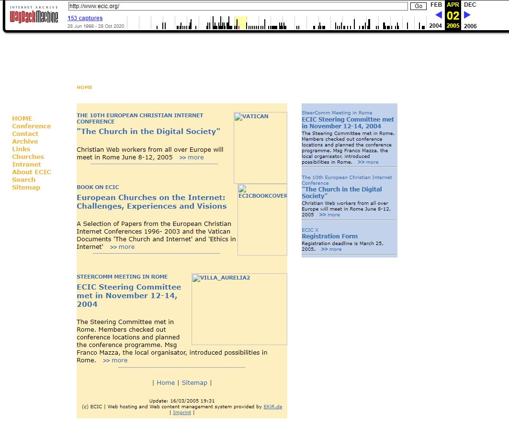Go to previous capture with left arrow

pyautogui.click(x=438, y=15)
